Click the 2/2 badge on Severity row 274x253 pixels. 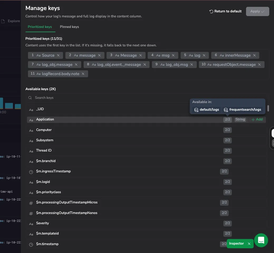pyautogui.click(x=227, y=223)
